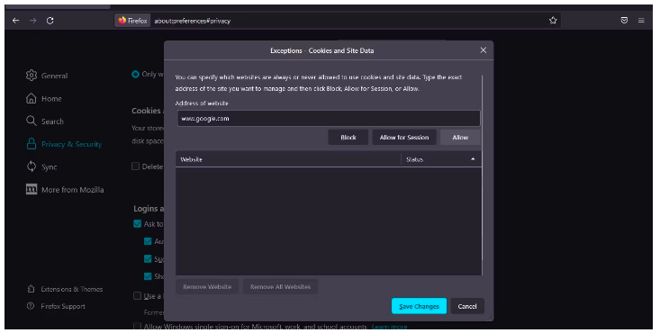Toggle the 'Use a' primary password checkbox
660x333 pixels.
pyautogui.click(x=137, y=295)
